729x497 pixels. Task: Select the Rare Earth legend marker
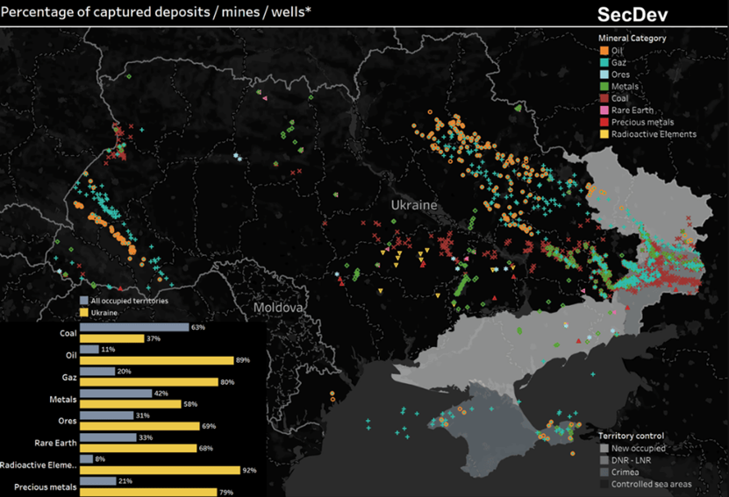604,110
